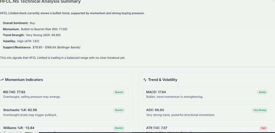This screenshot has height=133, width=275.
Task: Click the 'Support/Resistance:' label in summary
Action: 17,47
